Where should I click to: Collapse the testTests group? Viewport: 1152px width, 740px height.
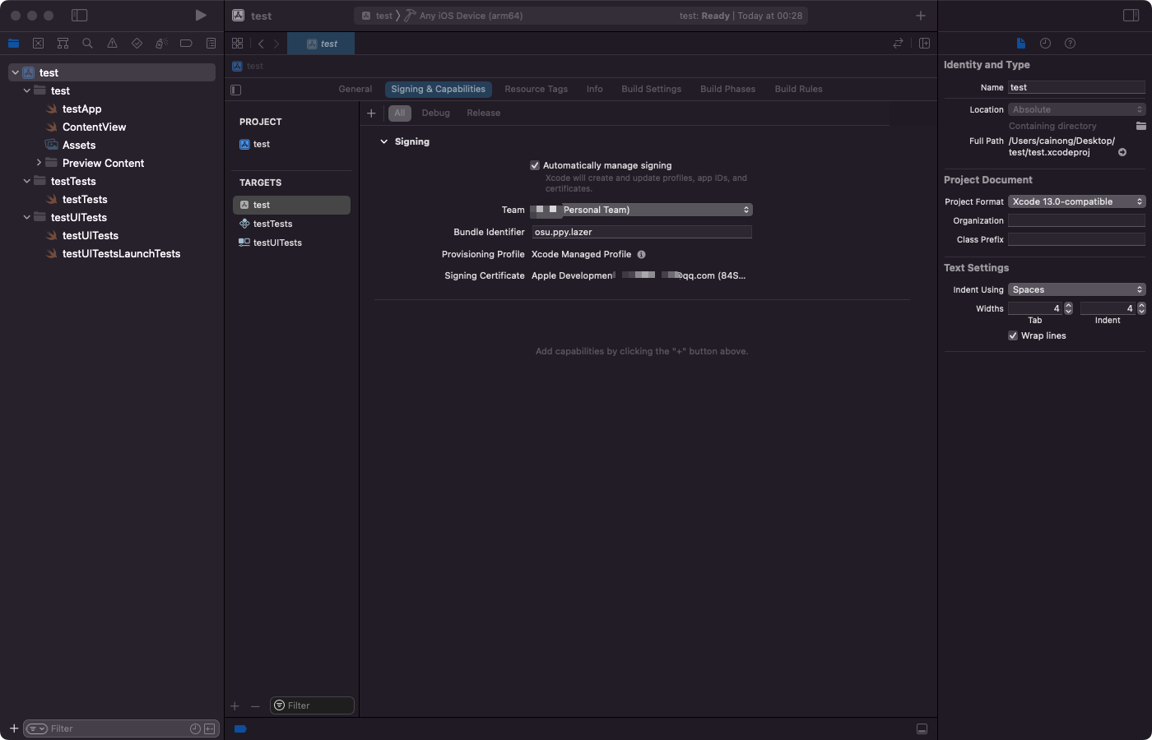[26, 182]
